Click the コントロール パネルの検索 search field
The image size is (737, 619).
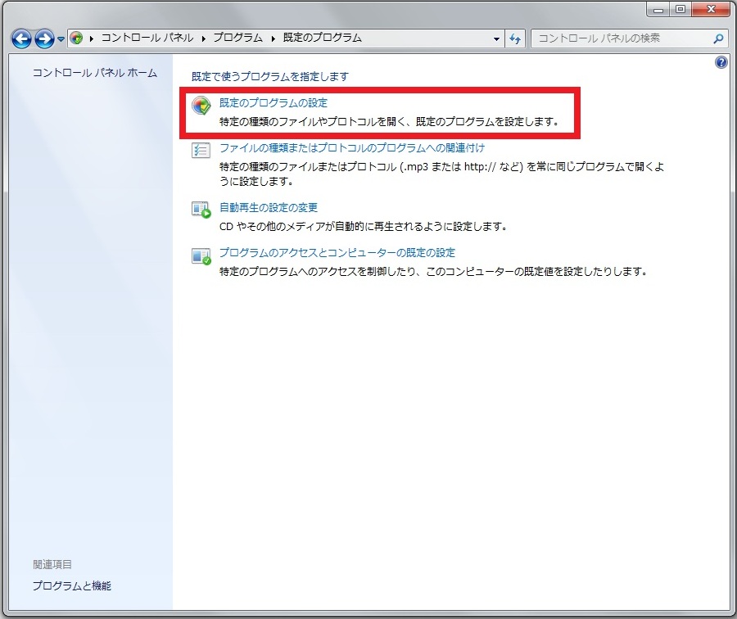[622, 38]
